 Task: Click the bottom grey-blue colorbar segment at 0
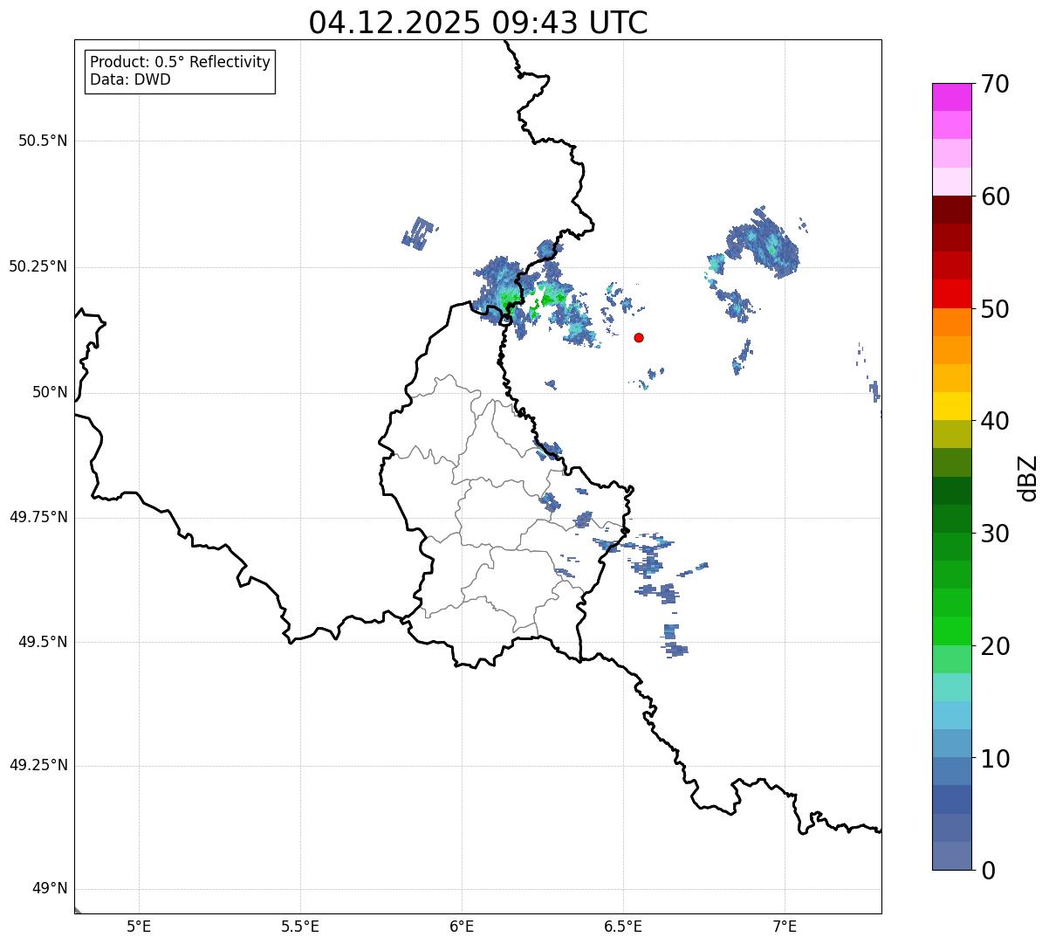(x=951, y=856)
